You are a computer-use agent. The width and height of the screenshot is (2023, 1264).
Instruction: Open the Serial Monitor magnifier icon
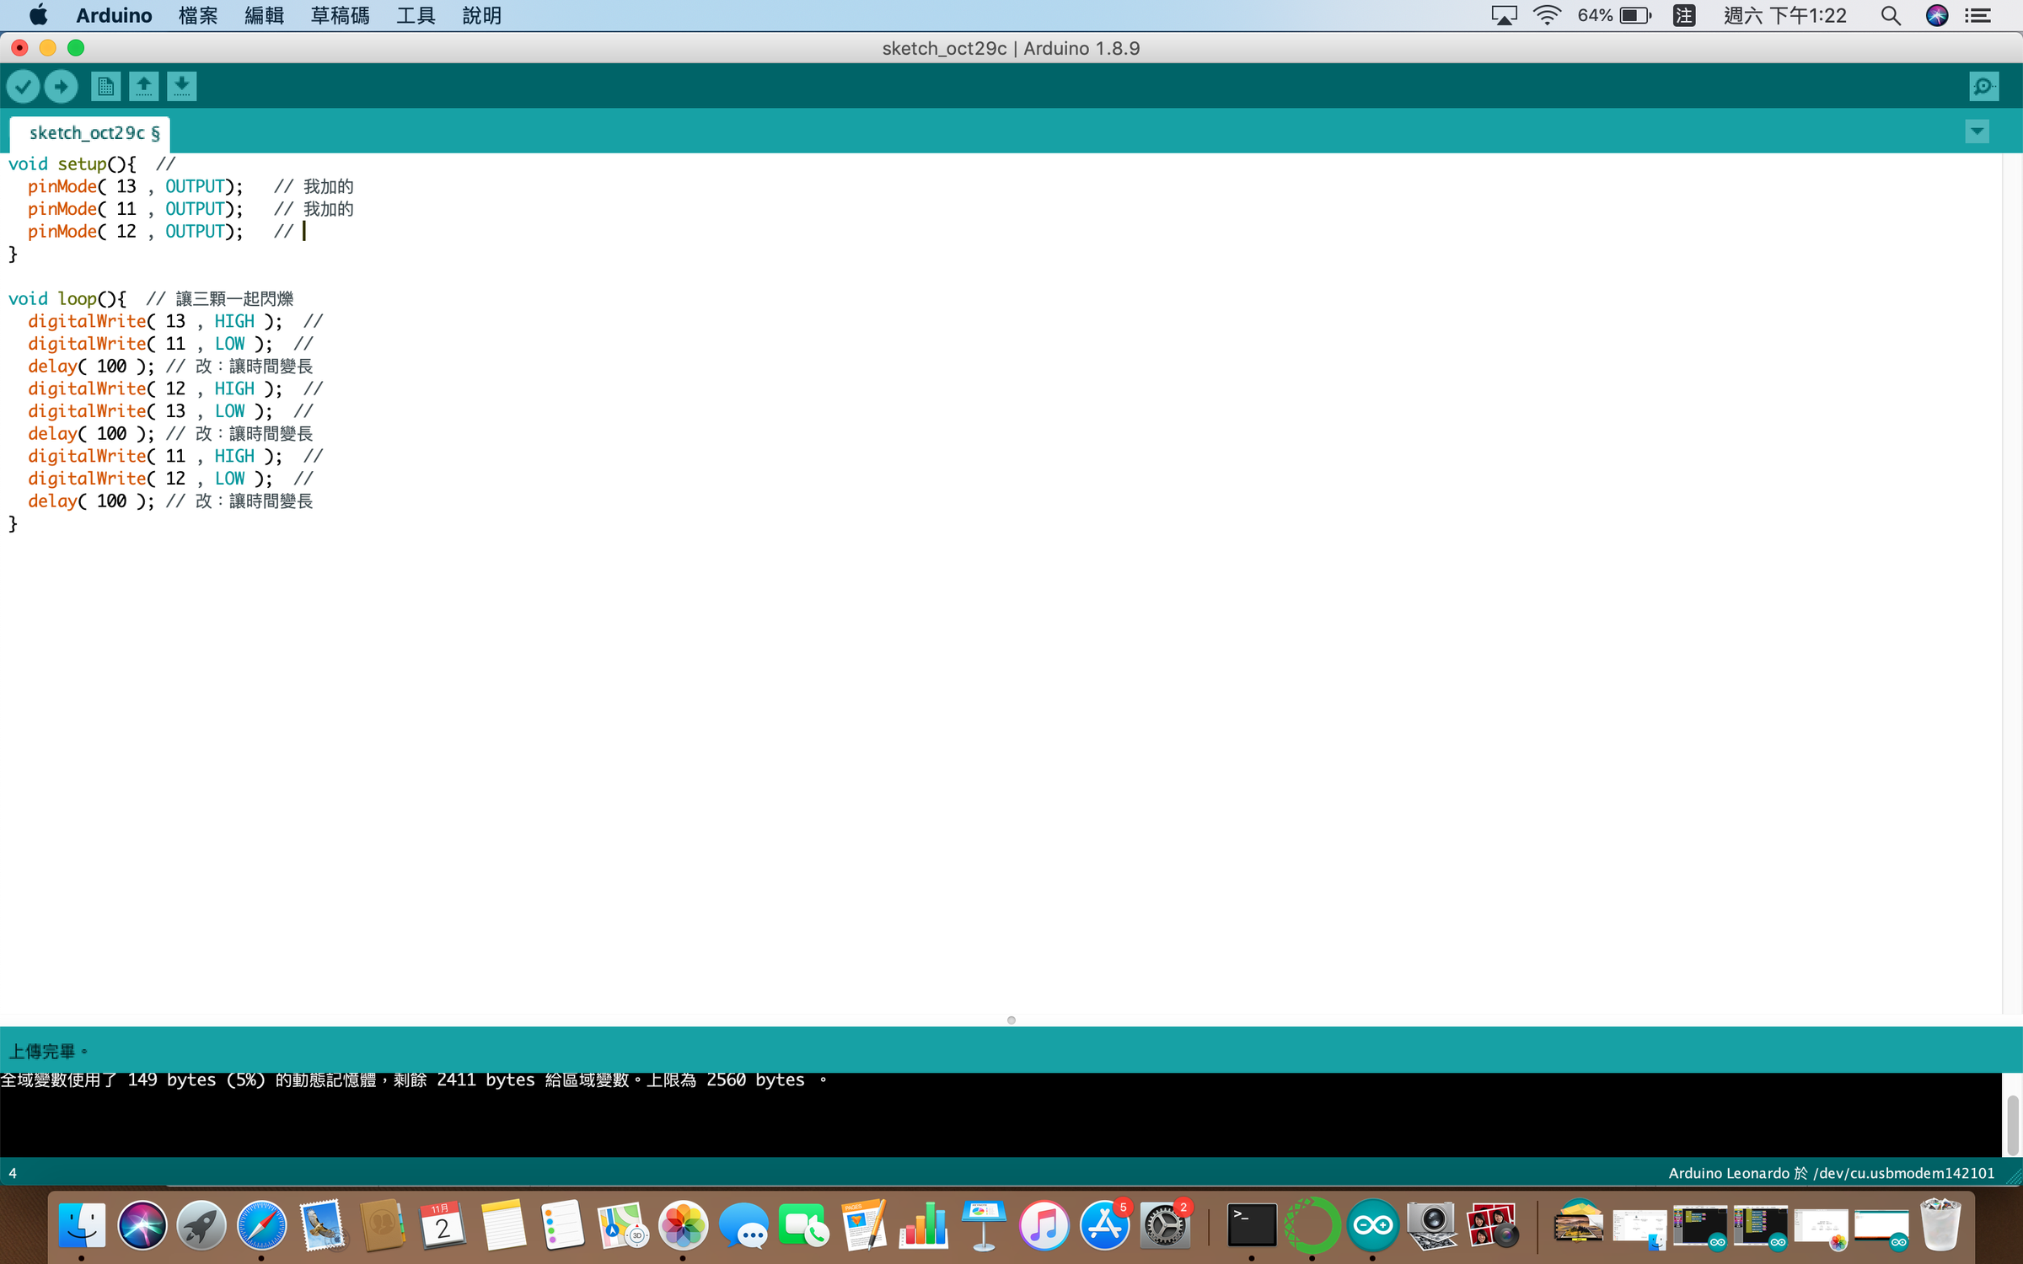[x=1983, y=86]
